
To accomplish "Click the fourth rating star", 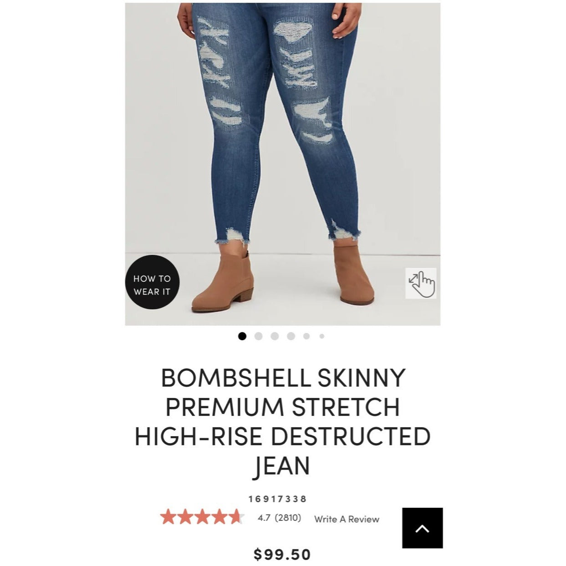I will (219, 517).
